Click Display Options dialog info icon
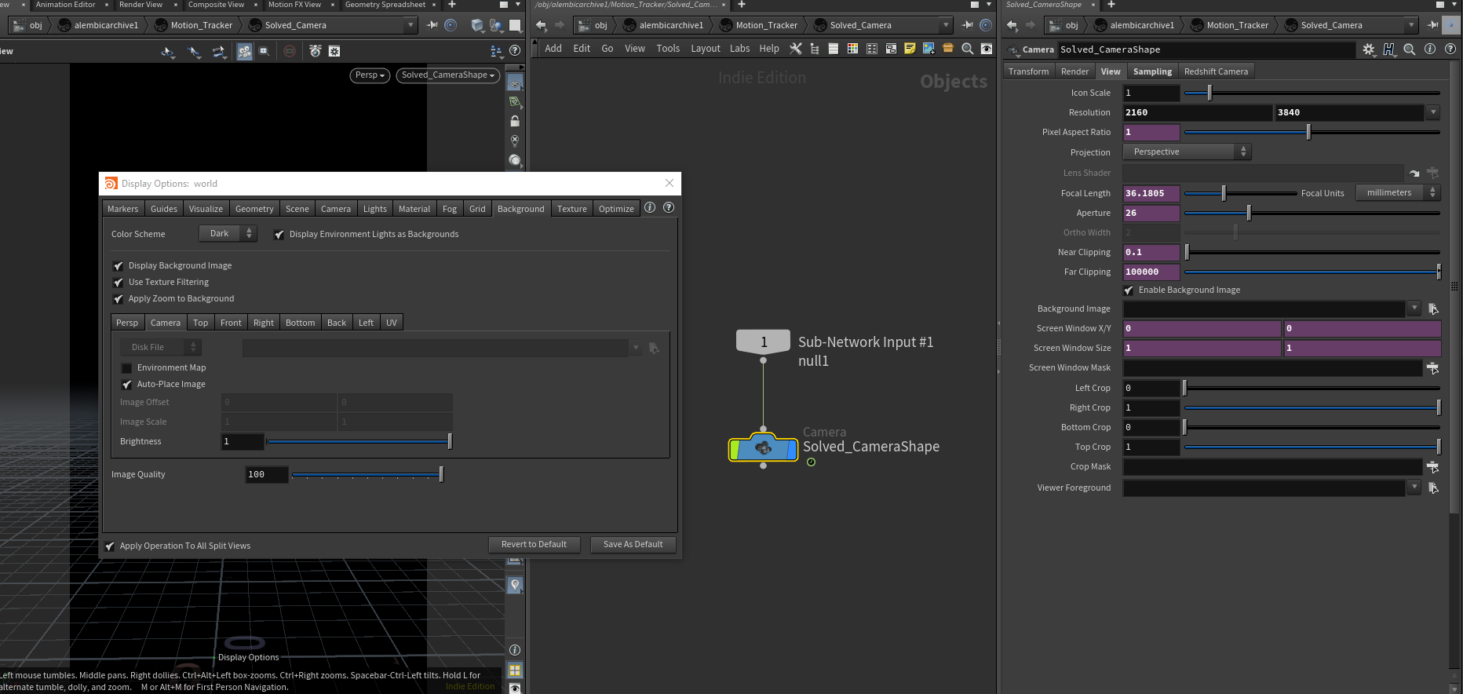 tap(650, 208)
